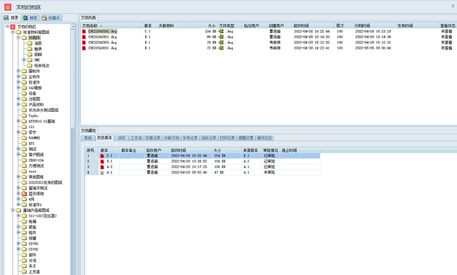
Task: Open the 操作日志 tab
Action: 264,138
